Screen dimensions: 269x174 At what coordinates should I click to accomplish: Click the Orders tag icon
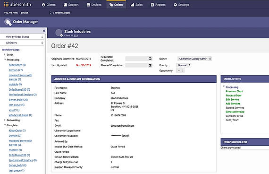(111, 5)
